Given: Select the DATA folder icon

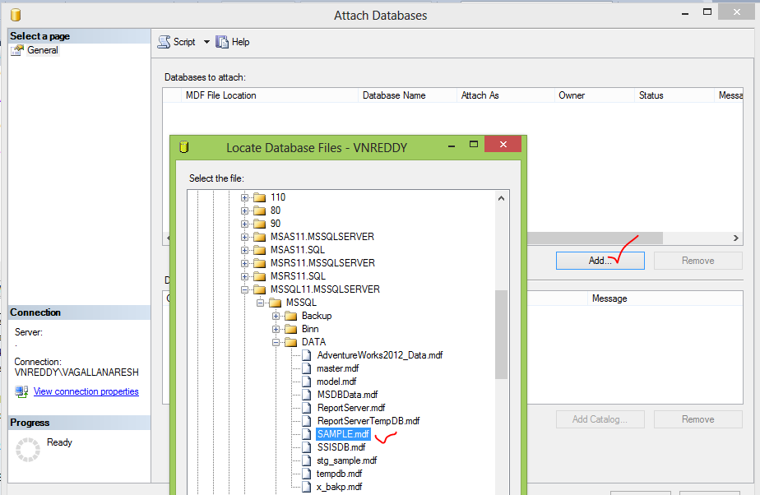Looking at the screenshot, I should 291,342.
